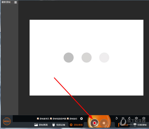Click the U-shaped reset rotation icon
The image size is (149, 129).
coord(123,118)
